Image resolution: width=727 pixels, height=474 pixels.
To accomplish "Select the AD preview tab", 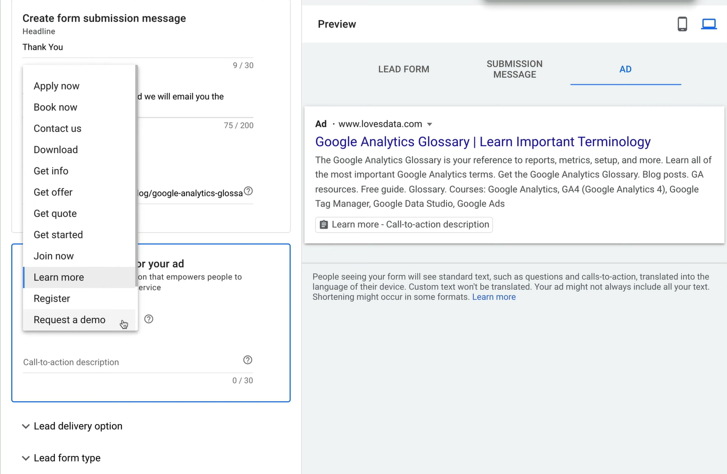I will click(x=625, y=69).
